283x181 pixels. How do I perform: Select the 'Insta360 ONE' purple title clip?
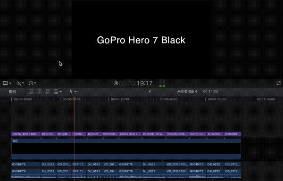click(x=177, y=134)
